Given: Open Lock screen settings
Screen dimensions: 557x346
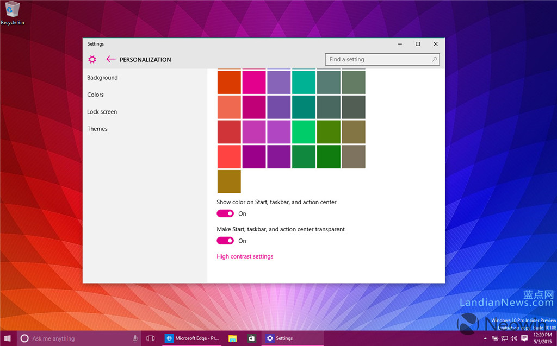Looking at the screenshot, I should pyautogui.click(x=102, y=111).
